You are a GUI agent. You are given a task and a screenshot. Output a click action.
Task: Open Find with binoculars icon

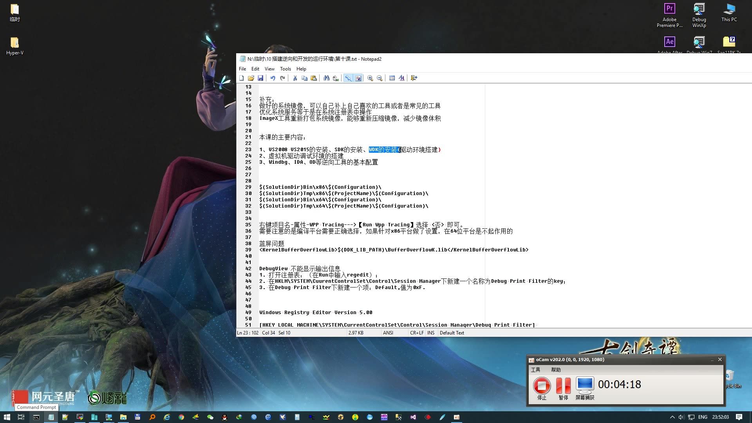(326, 78)
